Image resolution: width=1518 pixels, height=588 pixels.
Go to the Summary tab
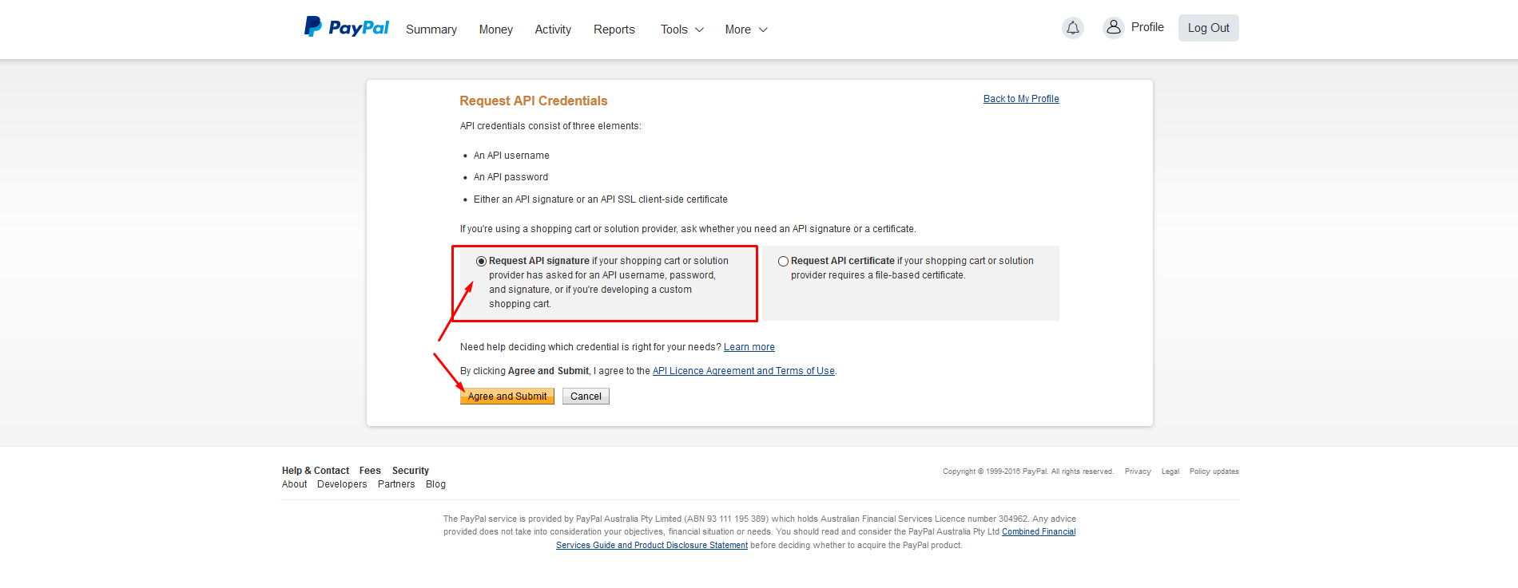coord(431,30)
